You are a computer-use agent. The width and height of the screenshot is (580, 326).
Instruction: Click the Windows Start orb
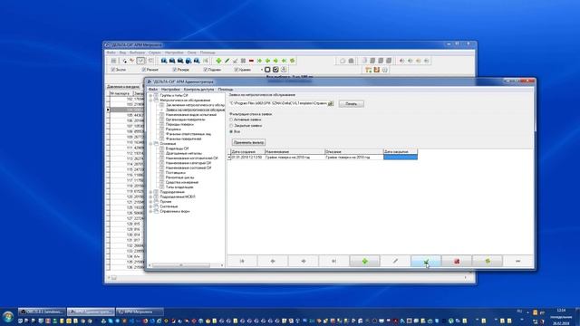point(8,317)
